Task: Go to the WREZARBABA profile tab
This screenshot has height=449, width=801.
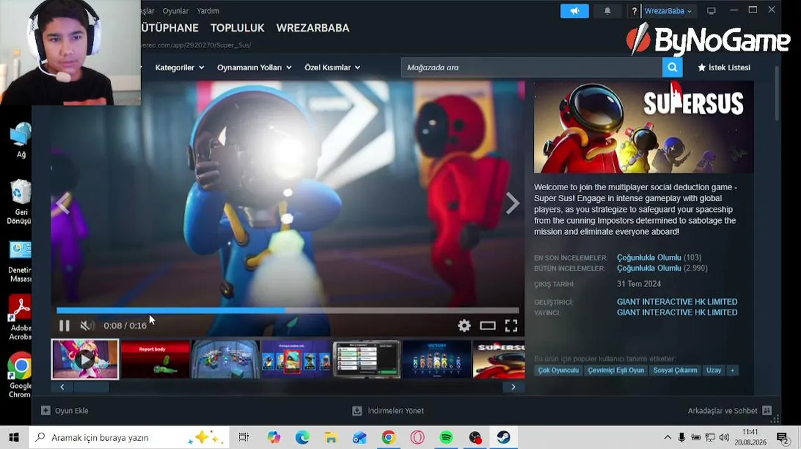Action: tap(313, 28)
